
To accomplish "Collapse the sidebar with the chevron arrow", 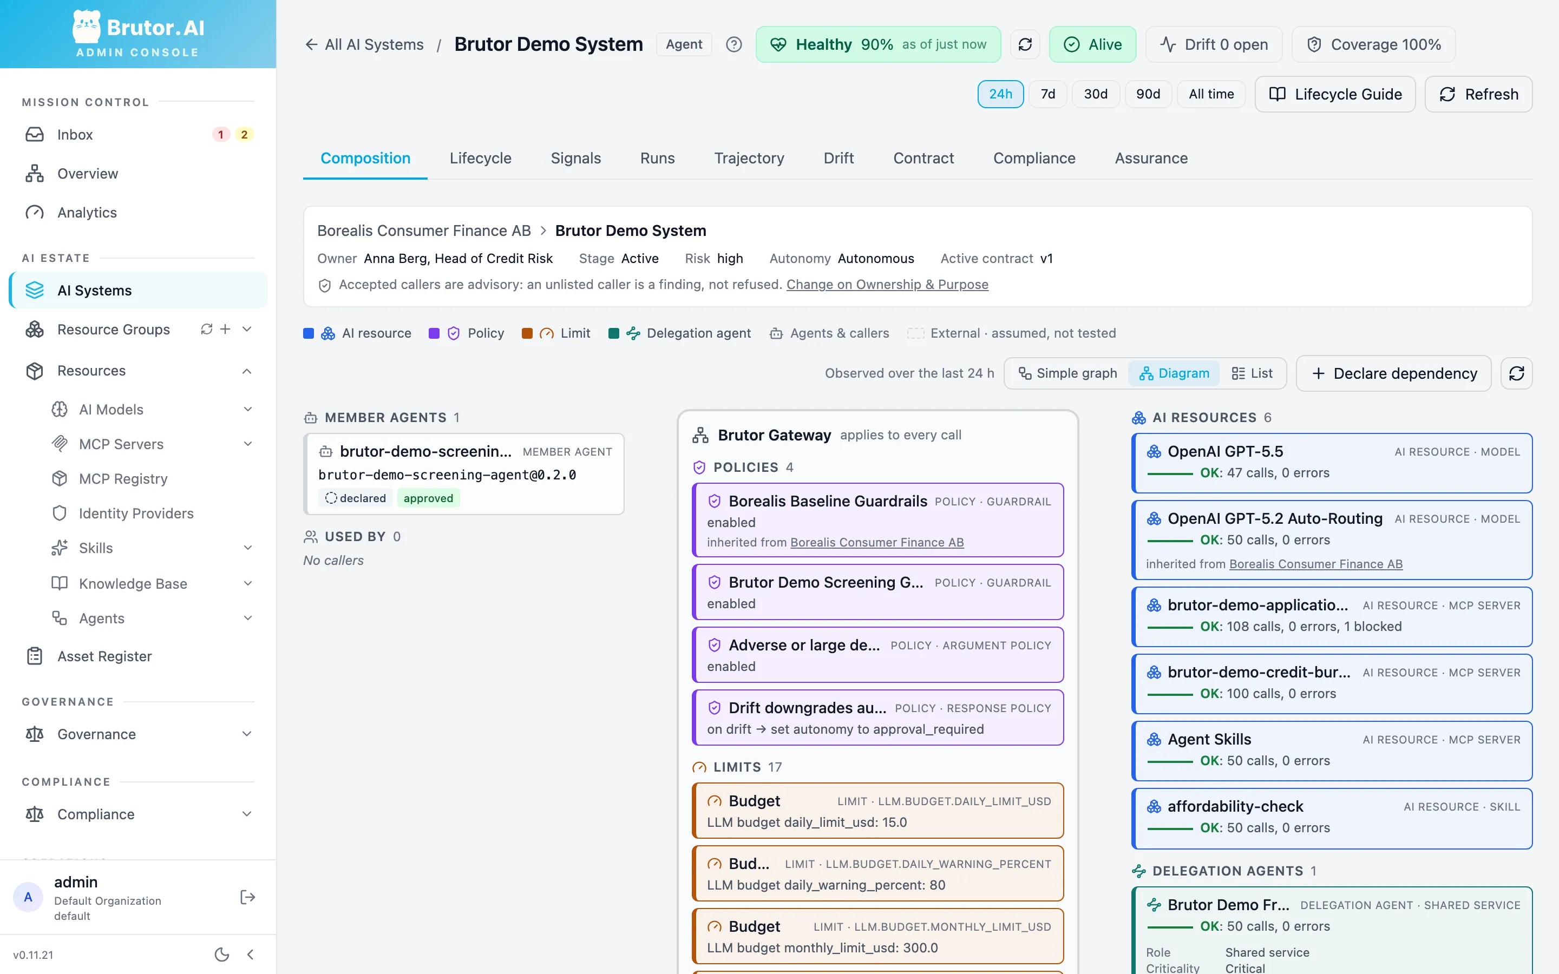I will coord(251,954).
